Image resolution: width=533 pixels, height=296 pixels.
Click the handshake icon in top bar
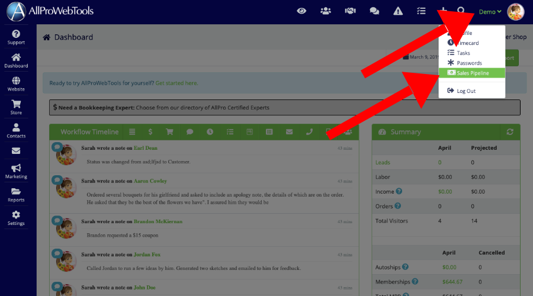coord(350,11)
